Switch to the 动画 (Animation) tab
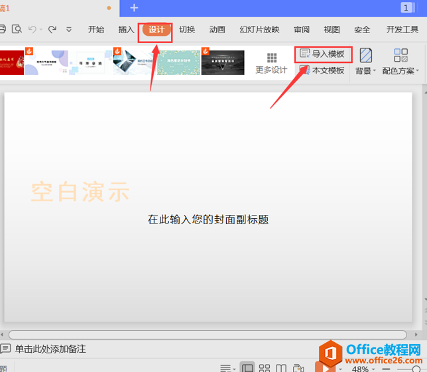427x372 pixels. point(217,30)
